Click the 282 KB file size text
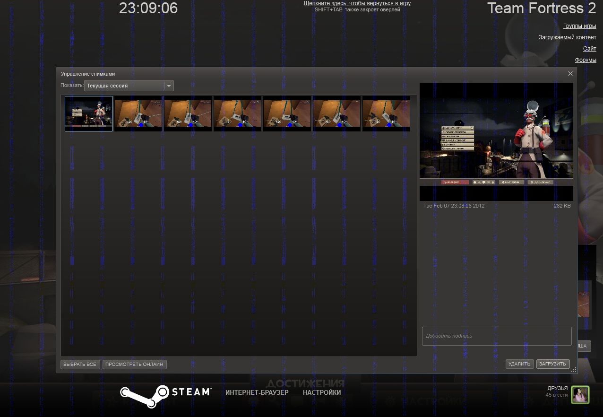Screen dimensions: 603x417 pyautogui.click(x=562, y=206)
